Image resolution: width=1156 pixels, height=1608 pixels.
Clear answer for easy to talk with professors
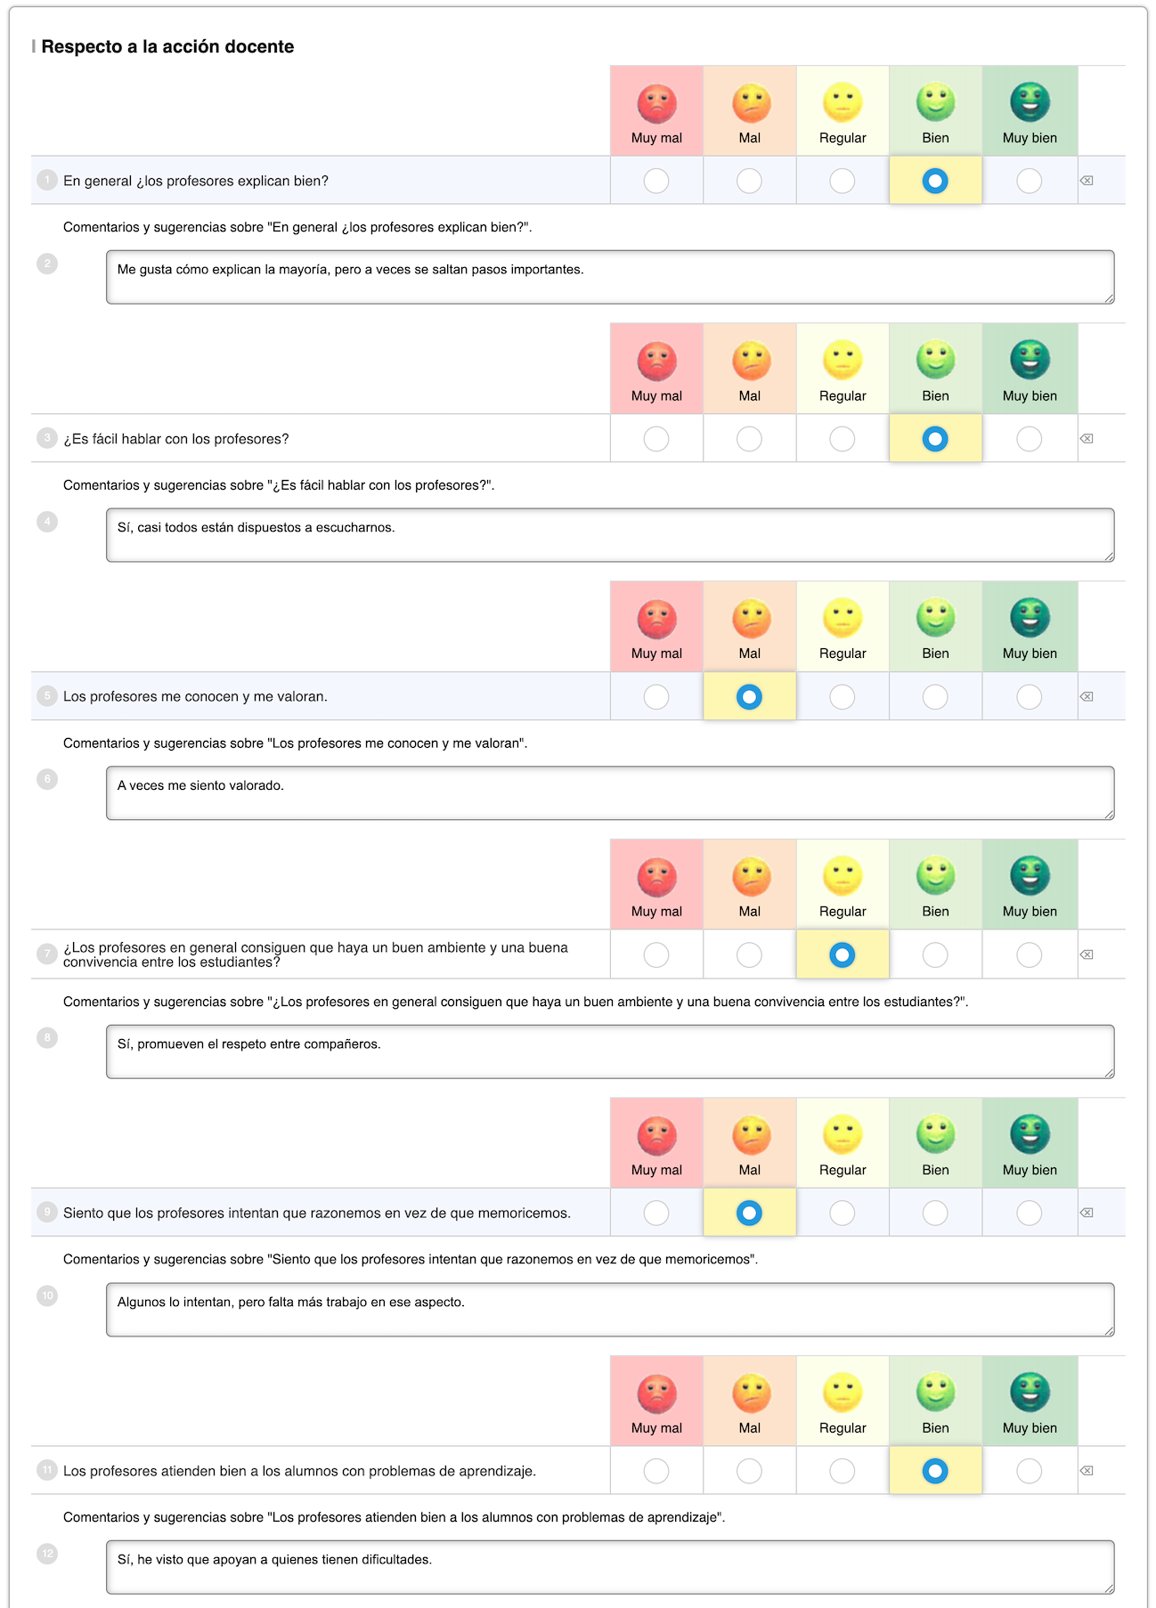[1087, 439]
